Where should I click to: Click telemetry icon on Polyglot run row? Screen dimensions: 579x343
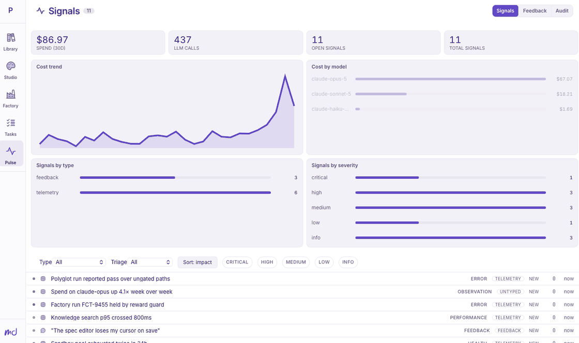point(43,279)
